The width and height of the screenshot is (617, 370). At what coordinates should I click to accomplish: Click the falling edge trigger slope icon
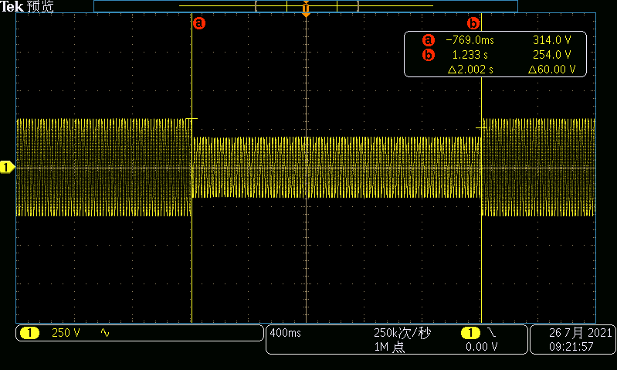(x=490, y=333)
